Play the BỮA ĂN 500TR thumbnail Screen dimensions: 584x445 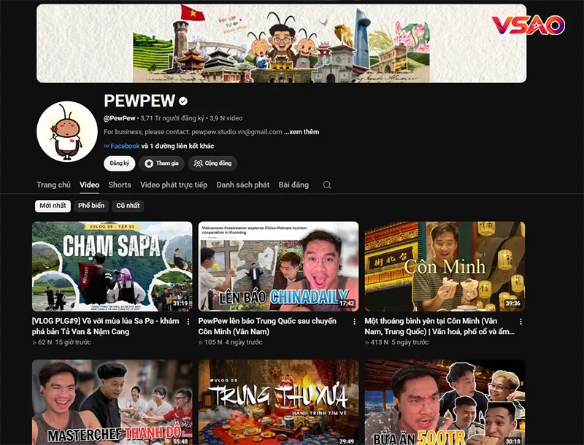(445, 402)
